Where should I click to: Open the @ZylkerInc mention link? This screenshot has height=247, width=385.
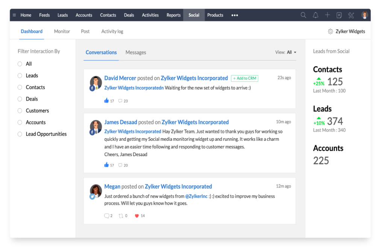tap(196, 196)
